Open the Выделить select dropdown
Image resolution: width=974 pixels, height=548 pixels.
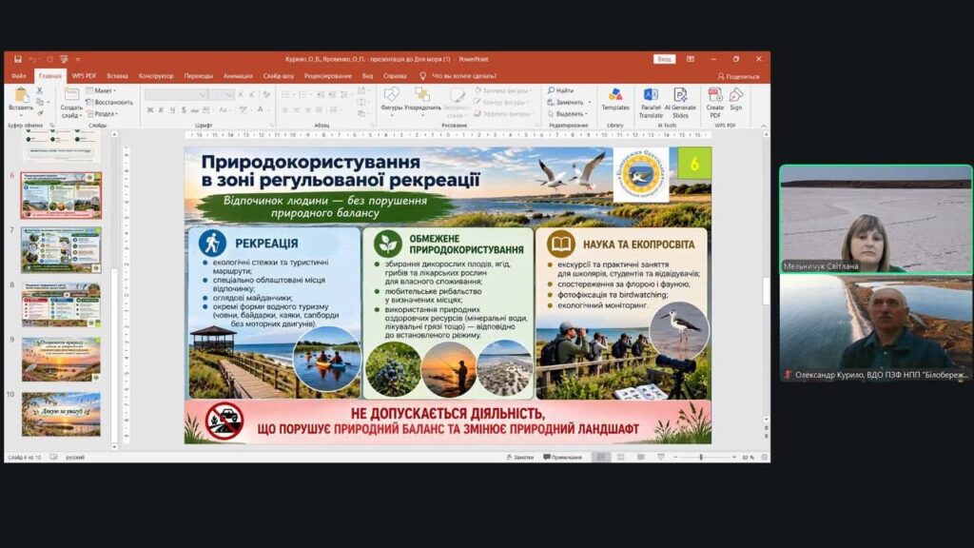(568, 114)
